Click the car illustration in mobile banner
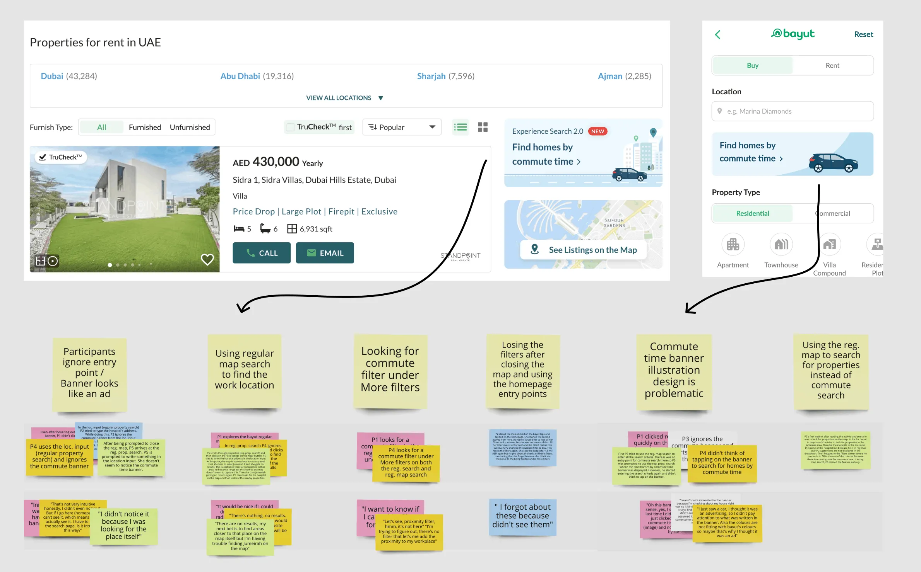The width and height of the screenshot is (921, 572). click(x=833, y=163)
